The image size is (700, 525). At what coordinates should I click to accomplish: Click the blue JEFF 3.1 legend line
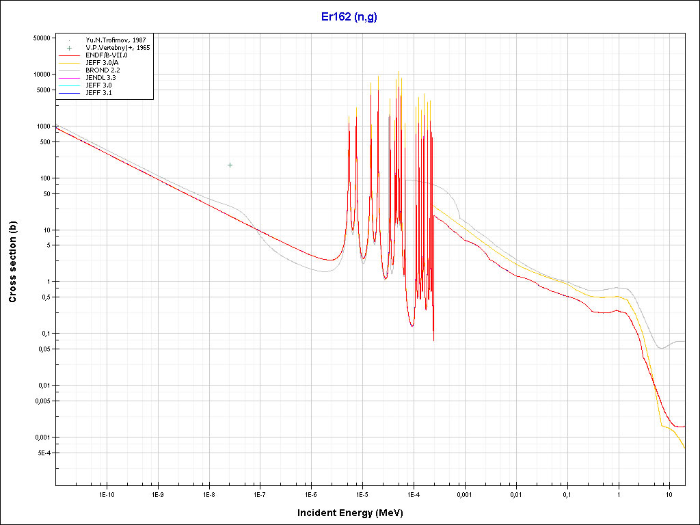tap(70, 93)
